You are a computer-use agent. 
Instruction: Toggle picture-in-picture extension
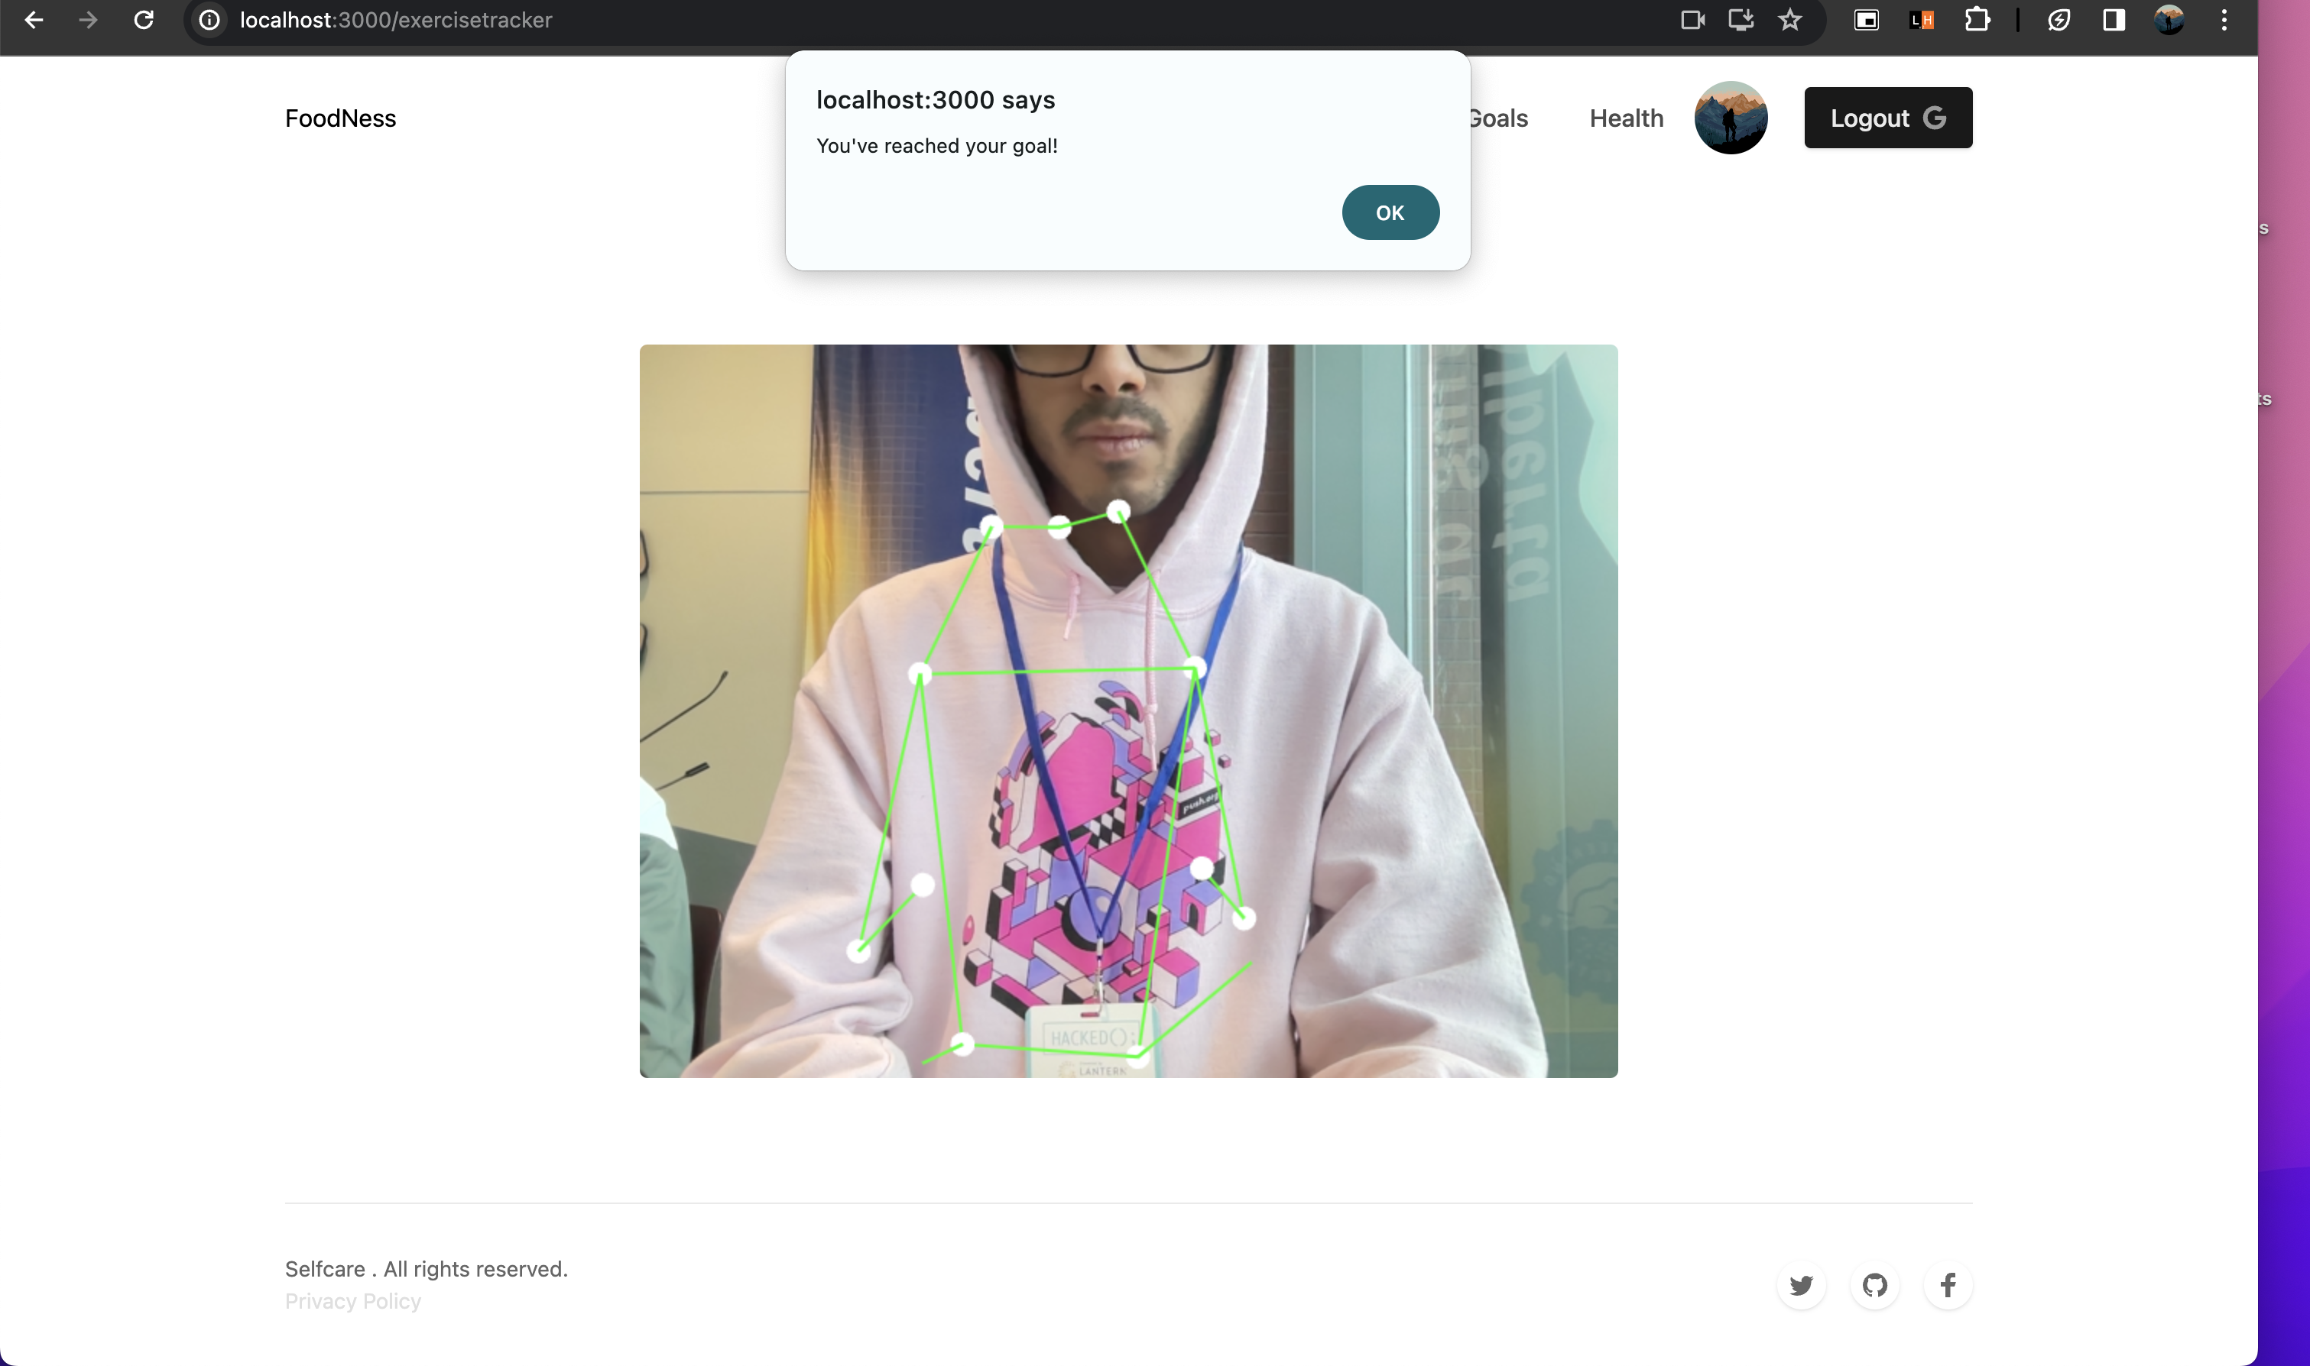1866,19
